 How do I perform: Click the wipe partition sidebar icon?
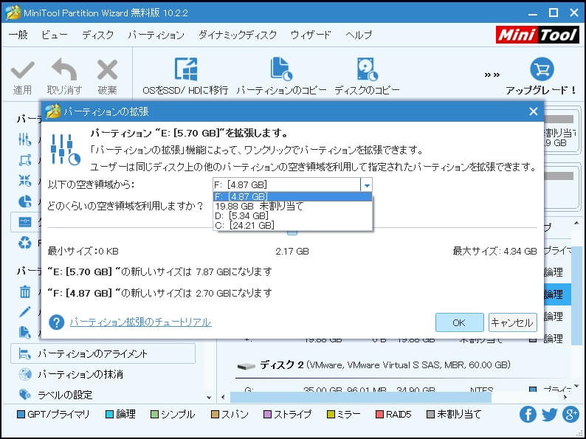point(24,374)
